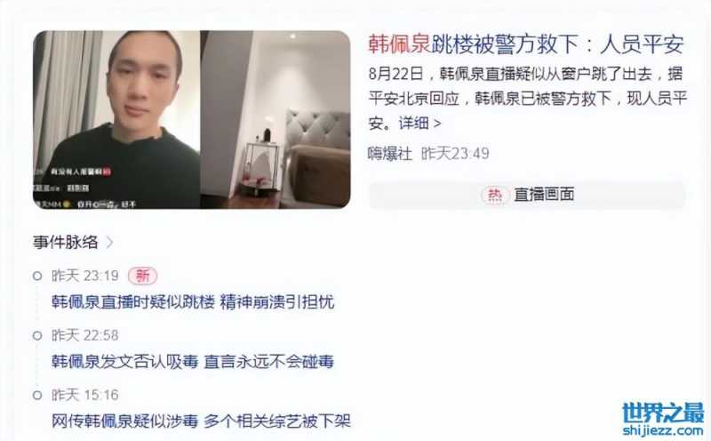Expand the 事件脉络 chevron arrow
Image resolution: width=711 pixels, height=441 pixels.
[109, 242]
